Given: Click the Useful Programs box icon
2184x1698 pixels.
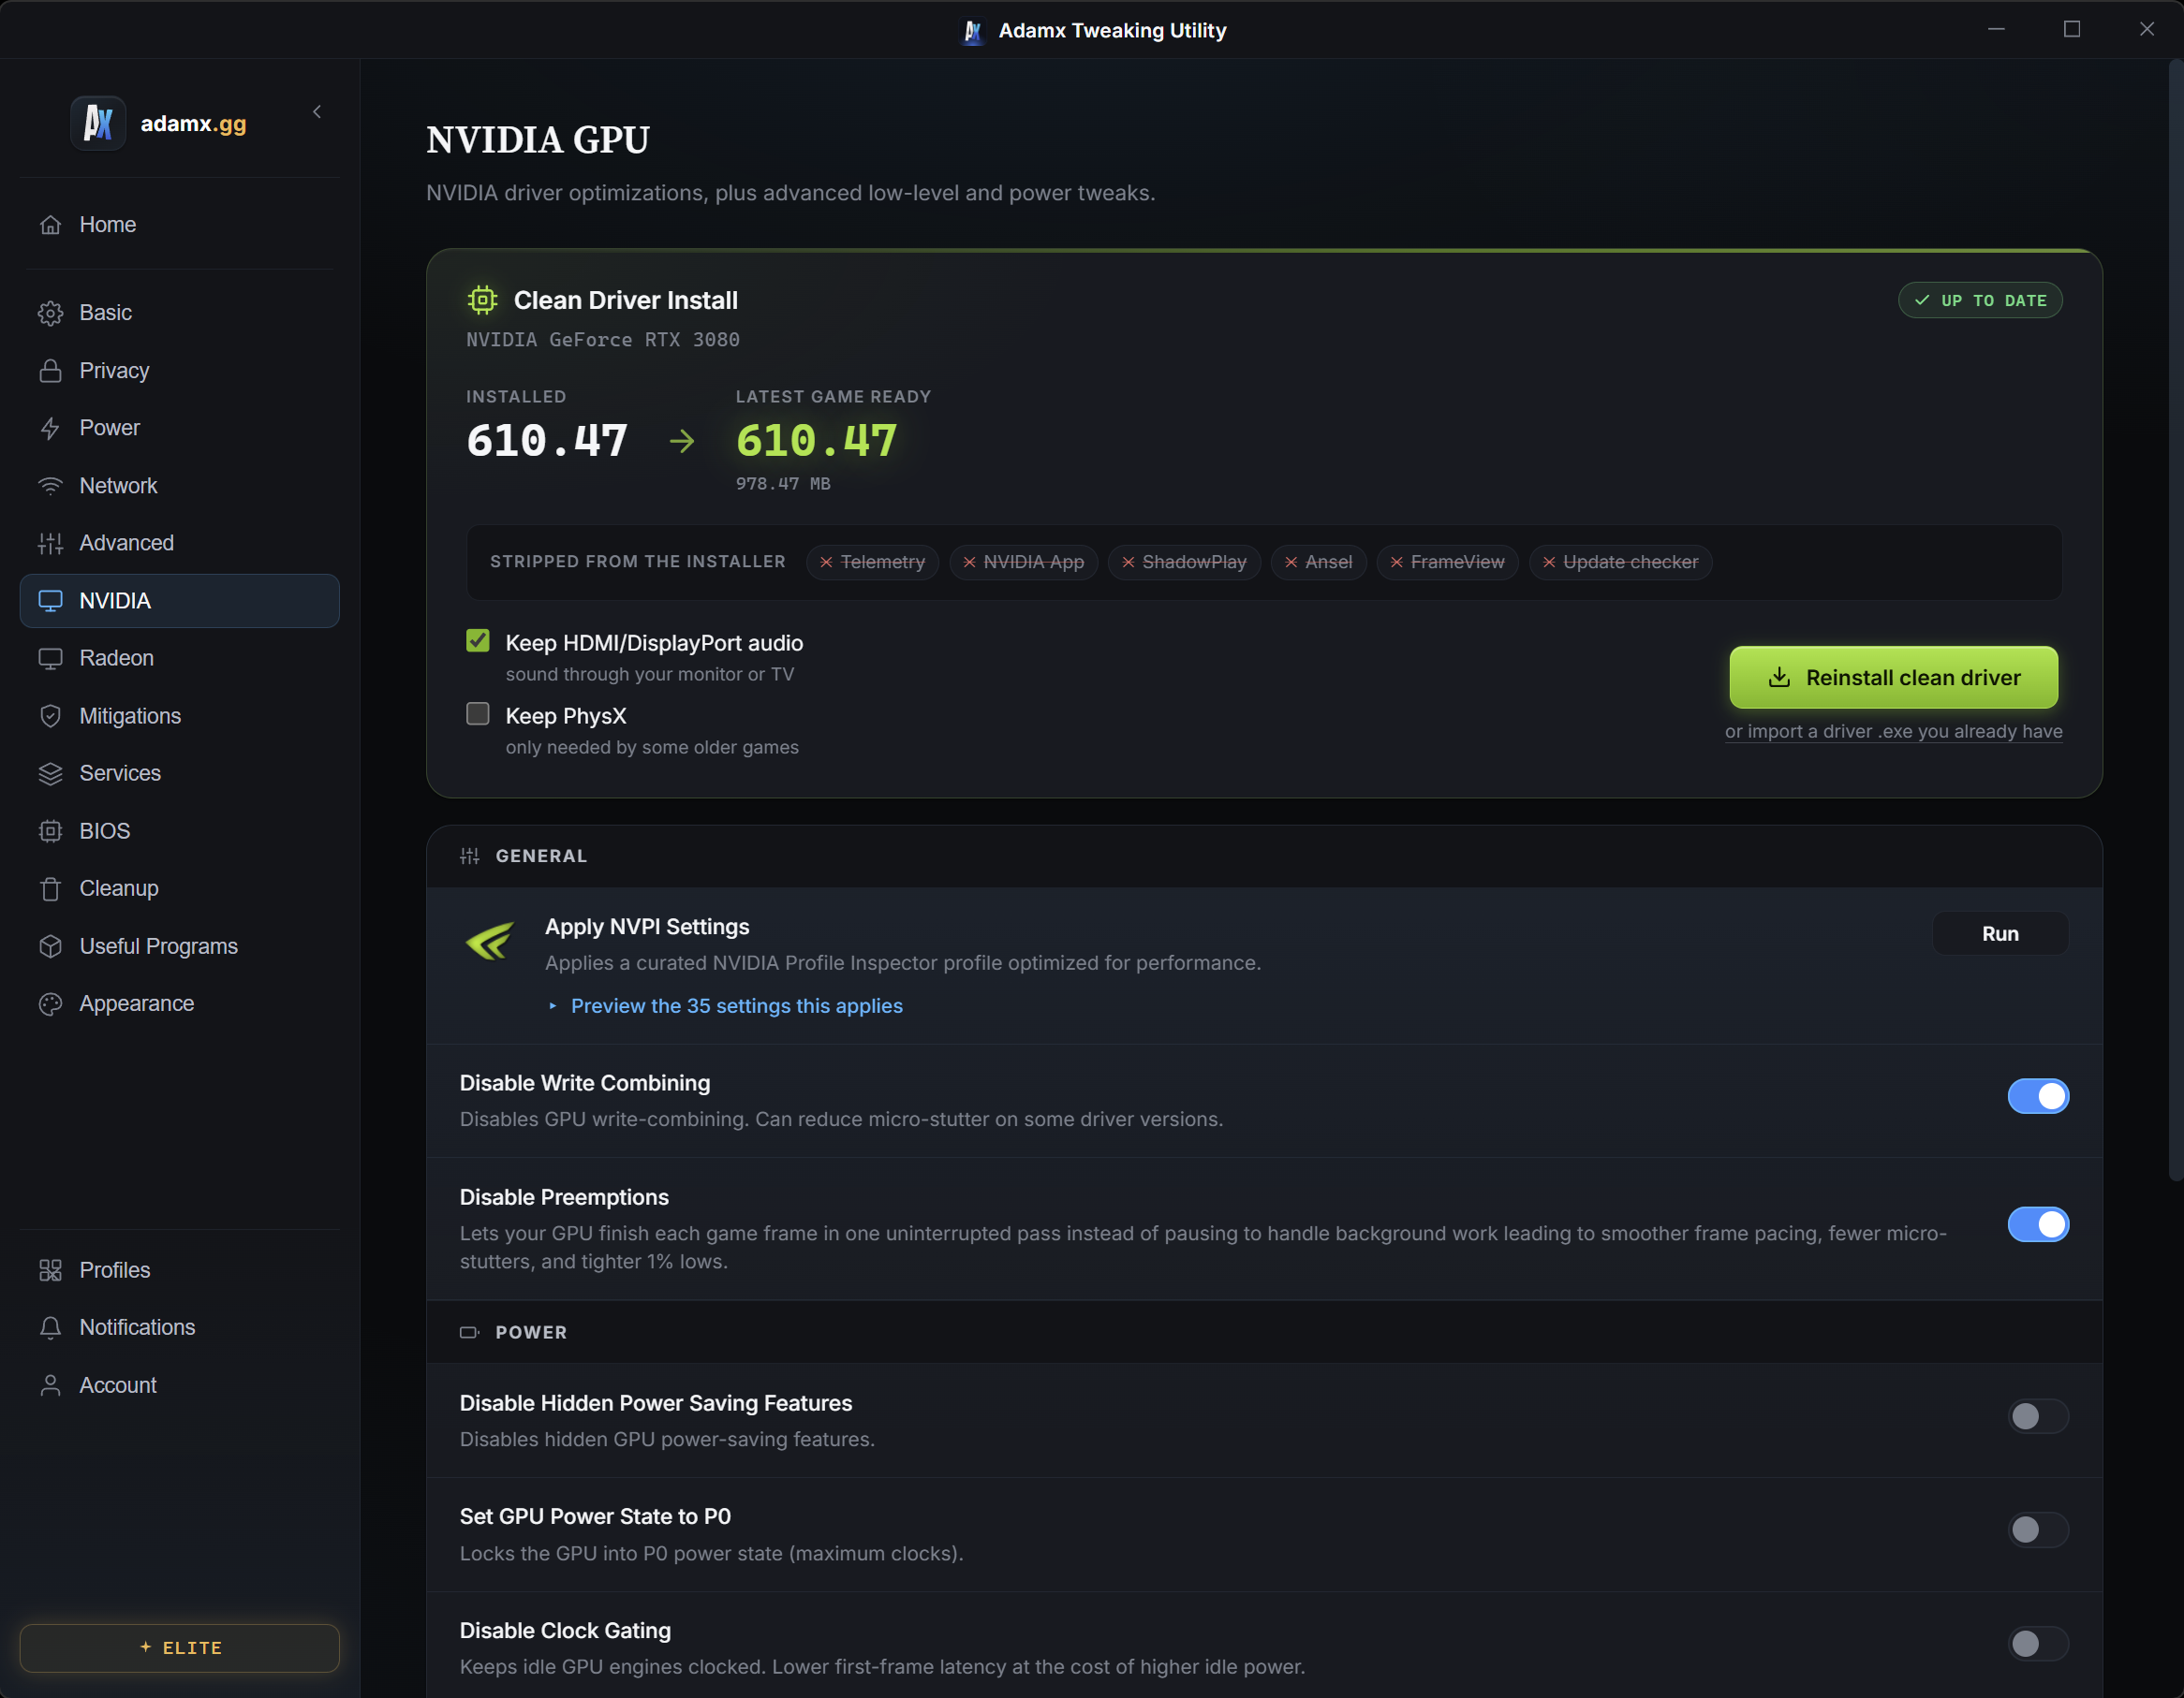Looking at the screenshot, I should click(50, 946).
